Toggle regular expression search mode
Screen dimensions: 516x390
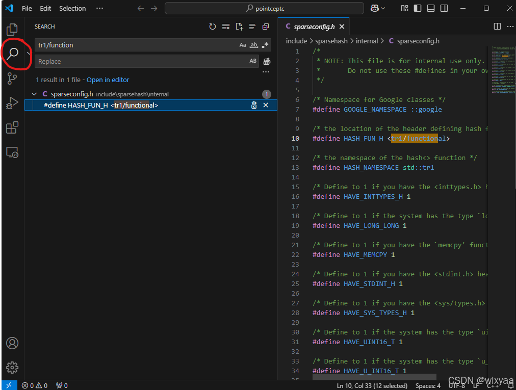click(x=265, y=45)
